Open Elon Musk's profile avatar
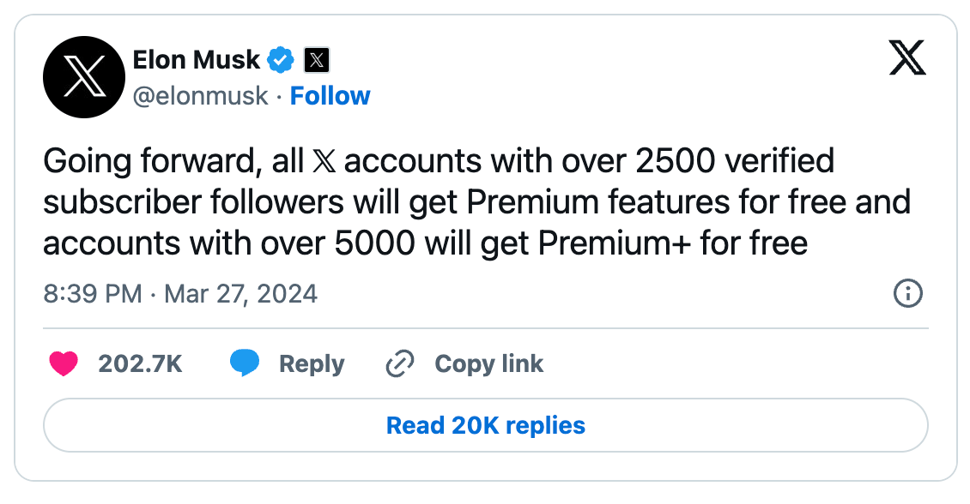The width and height of the screenshot is (970, 504). (x=83, y=77)
